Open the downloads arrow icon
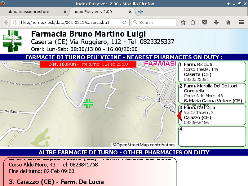248x186 pixels. 216,22
